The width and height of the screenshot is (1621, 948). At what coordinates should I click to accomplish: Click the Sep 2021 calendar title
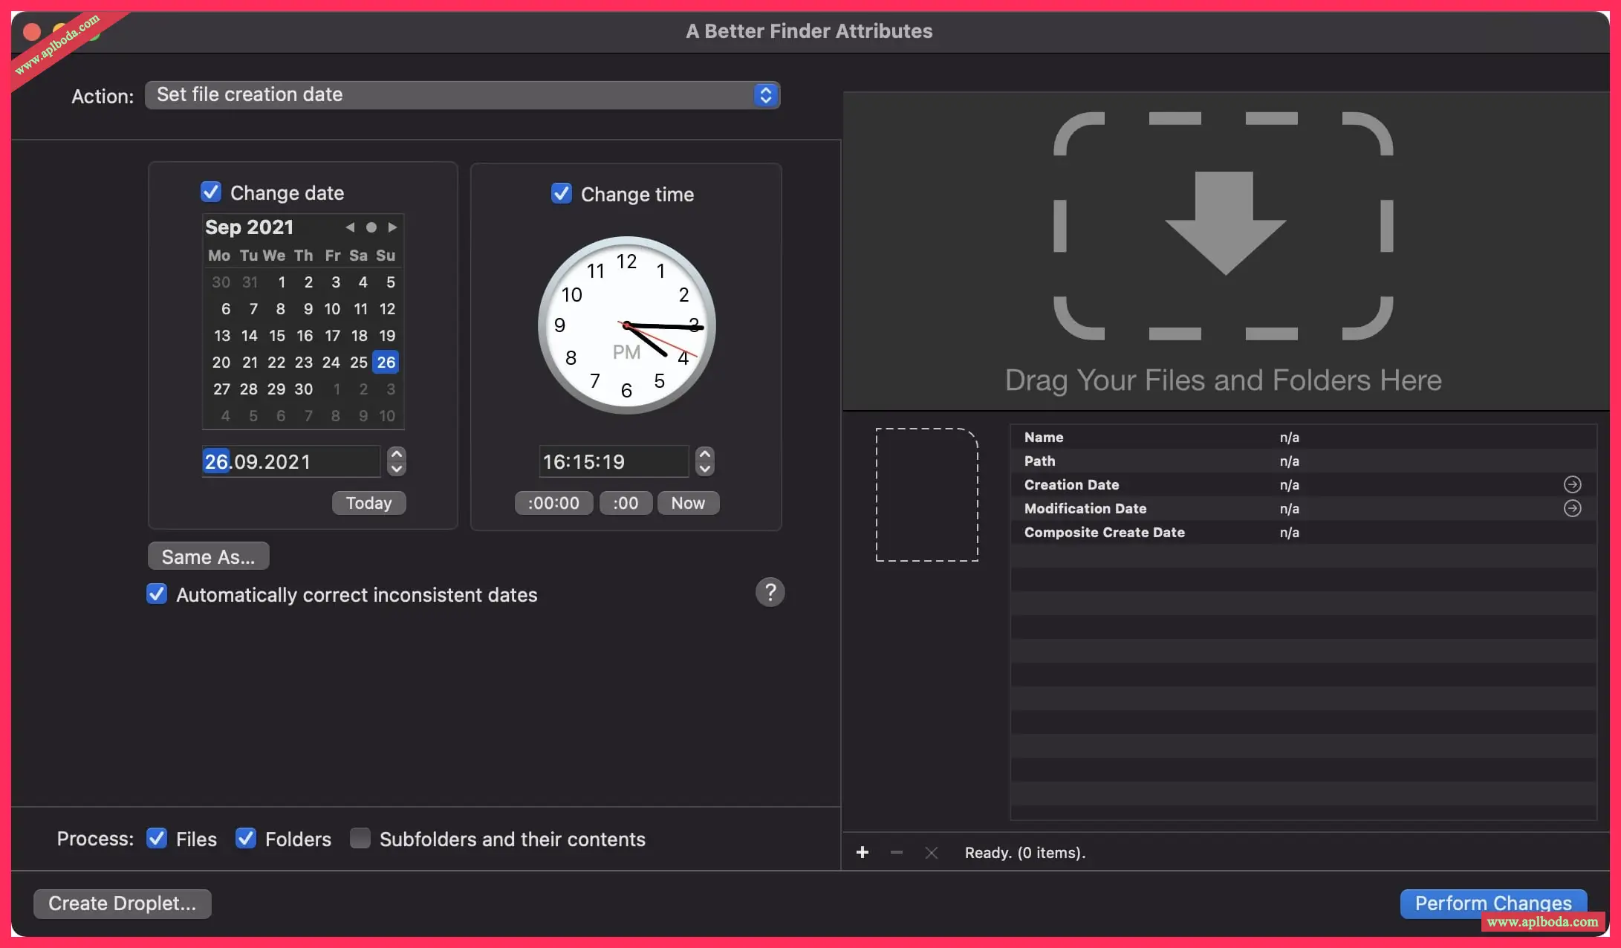pyautogui.click(x=250, y=227)
